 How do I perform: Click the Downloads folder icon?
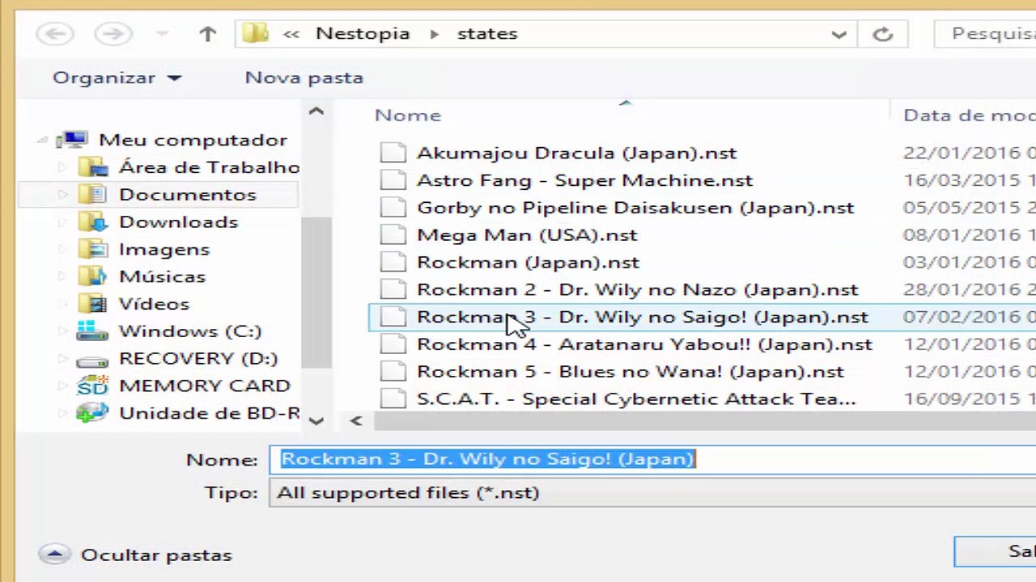[93, 221]
